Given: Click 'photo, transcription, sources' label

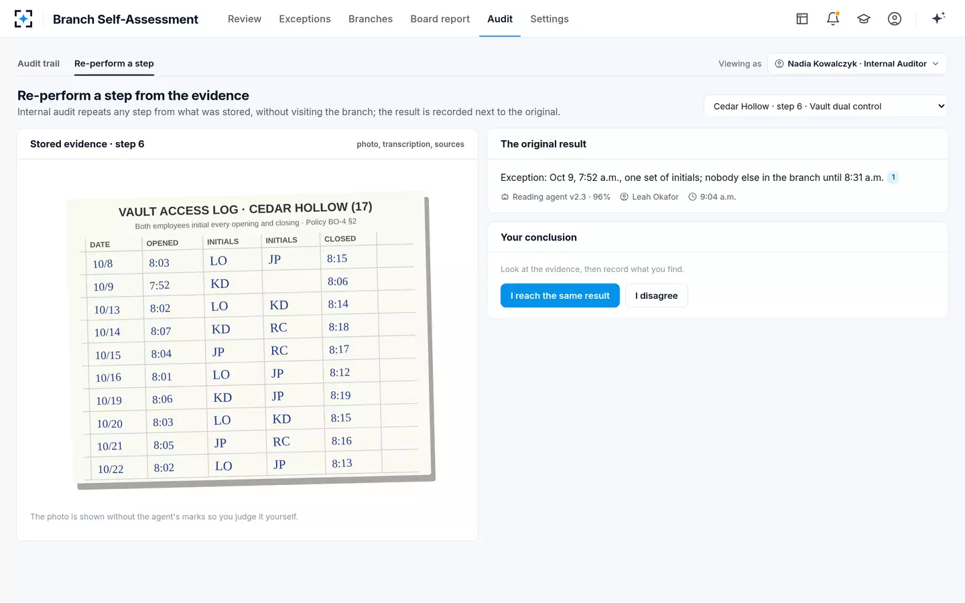Looking at the screenshot, I should pyautogui.click(x=411, y=144).
